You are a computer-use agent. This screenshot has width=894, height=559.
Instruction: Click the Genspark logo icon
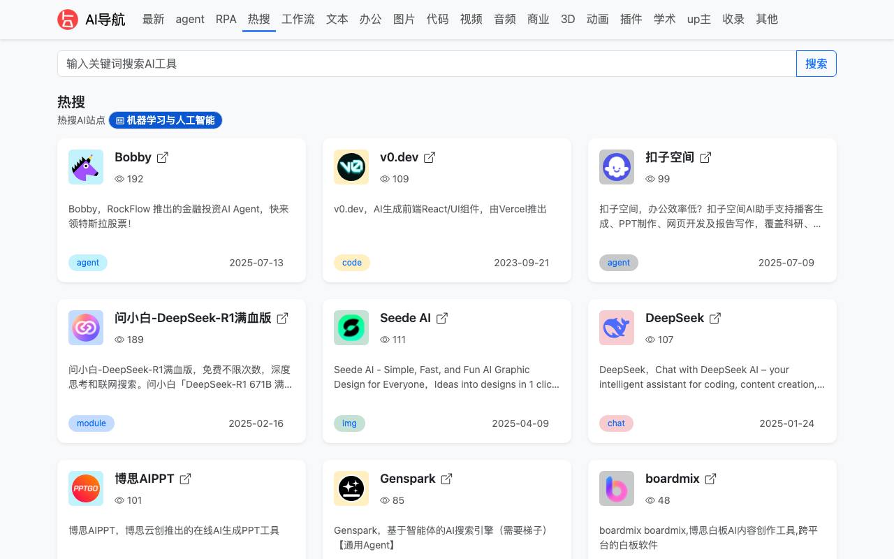351,488
